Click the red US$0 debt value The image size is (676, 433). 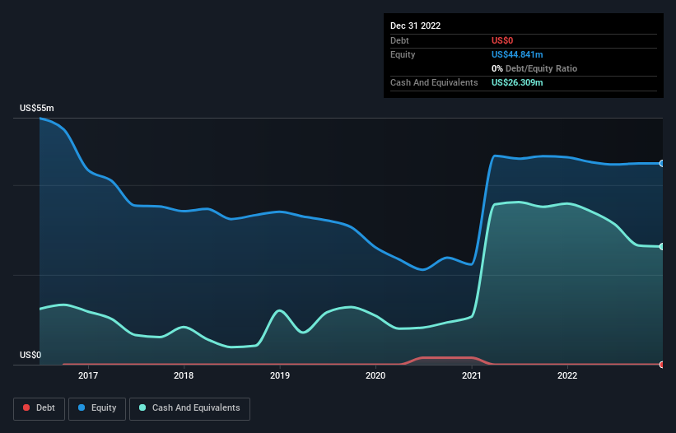click(502, 40)
